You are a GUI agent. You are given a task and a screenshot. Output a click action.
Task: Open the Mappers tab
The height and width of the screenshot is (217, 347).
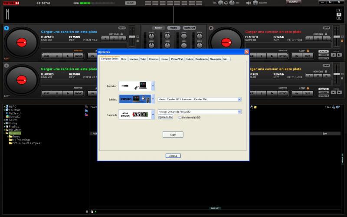(134, 59)
